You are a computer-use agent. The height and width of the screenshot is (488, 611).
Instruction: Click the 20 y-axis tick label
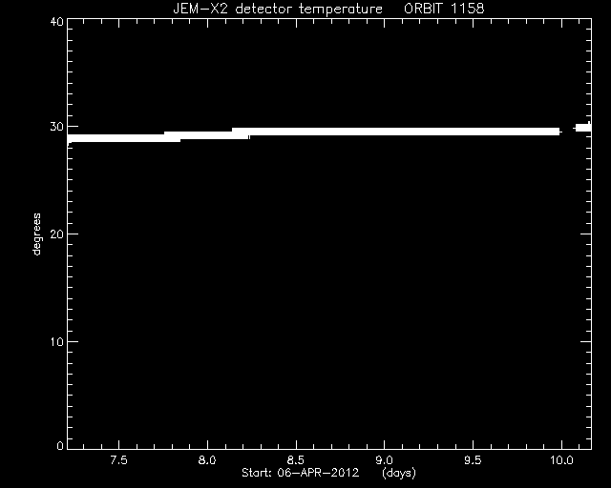tap(57, 234)
